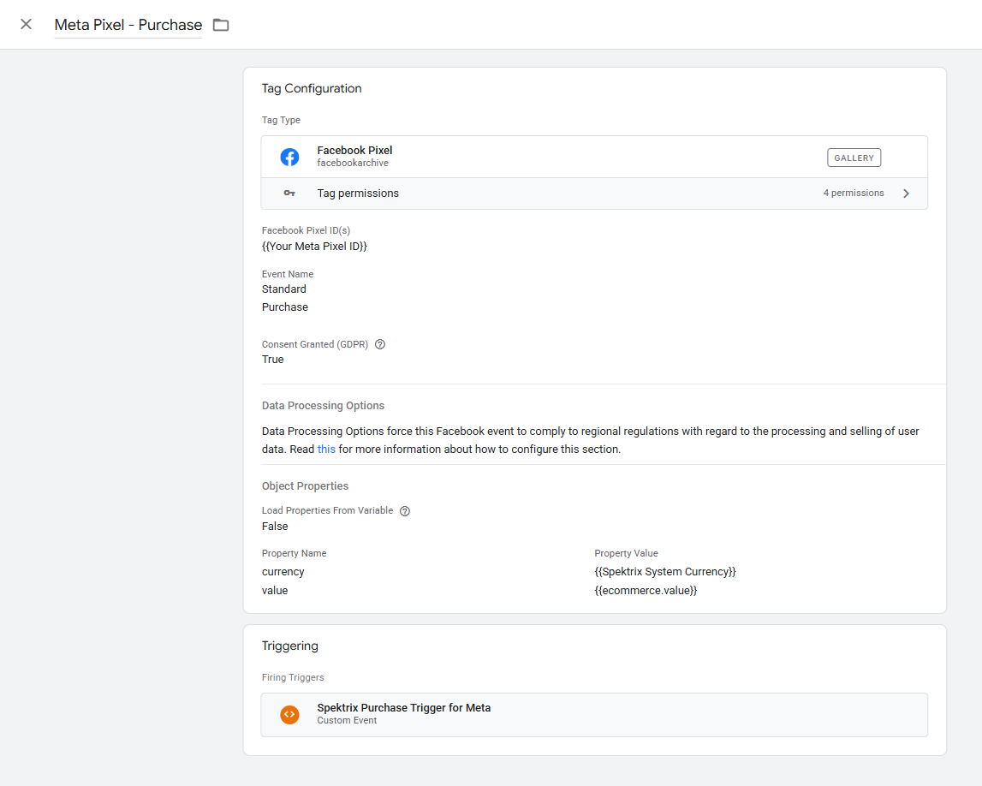
Task: Edit the tag name Meta Pixel - Purchase
Action: (128, 25)
